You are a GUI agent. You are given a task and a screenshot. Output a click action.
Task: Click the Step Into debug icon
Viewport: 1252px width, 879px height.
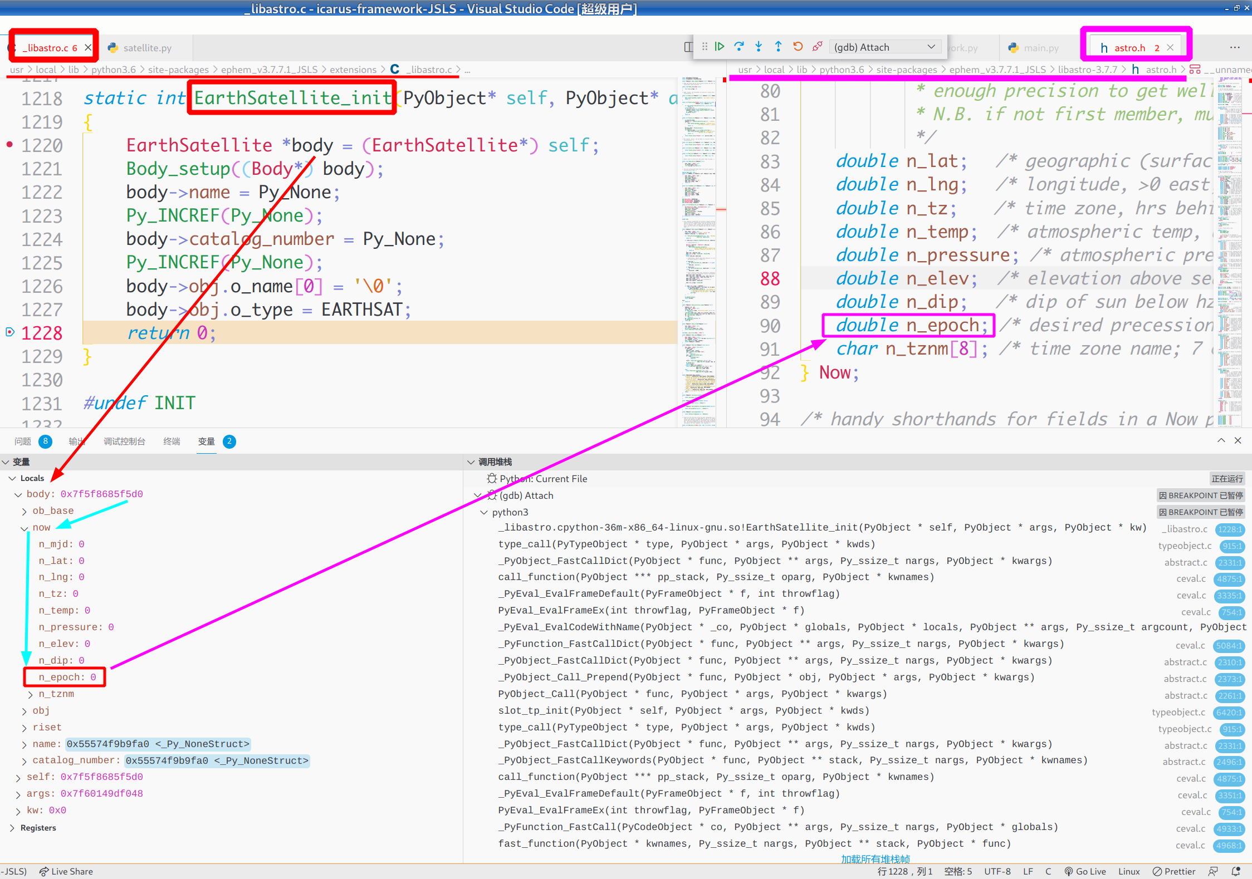759,47
